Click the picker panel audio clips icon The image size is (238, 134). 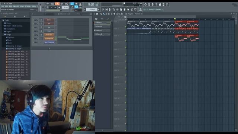[102, 19]
